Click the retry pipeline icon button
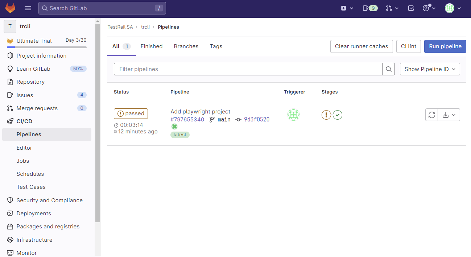 point(431,115)
